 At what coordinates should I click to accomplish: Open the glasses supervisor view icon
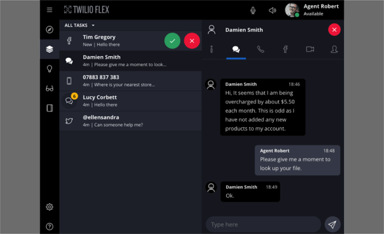coord(50,89)
